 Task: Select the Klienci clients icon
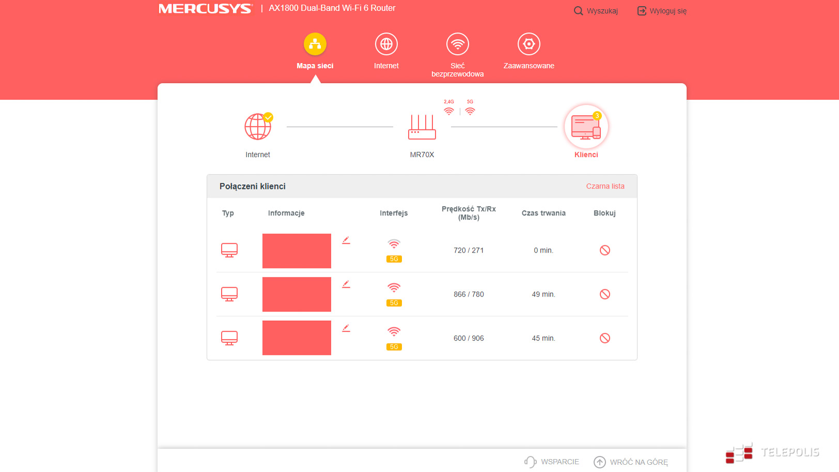[x=586, y=128]
